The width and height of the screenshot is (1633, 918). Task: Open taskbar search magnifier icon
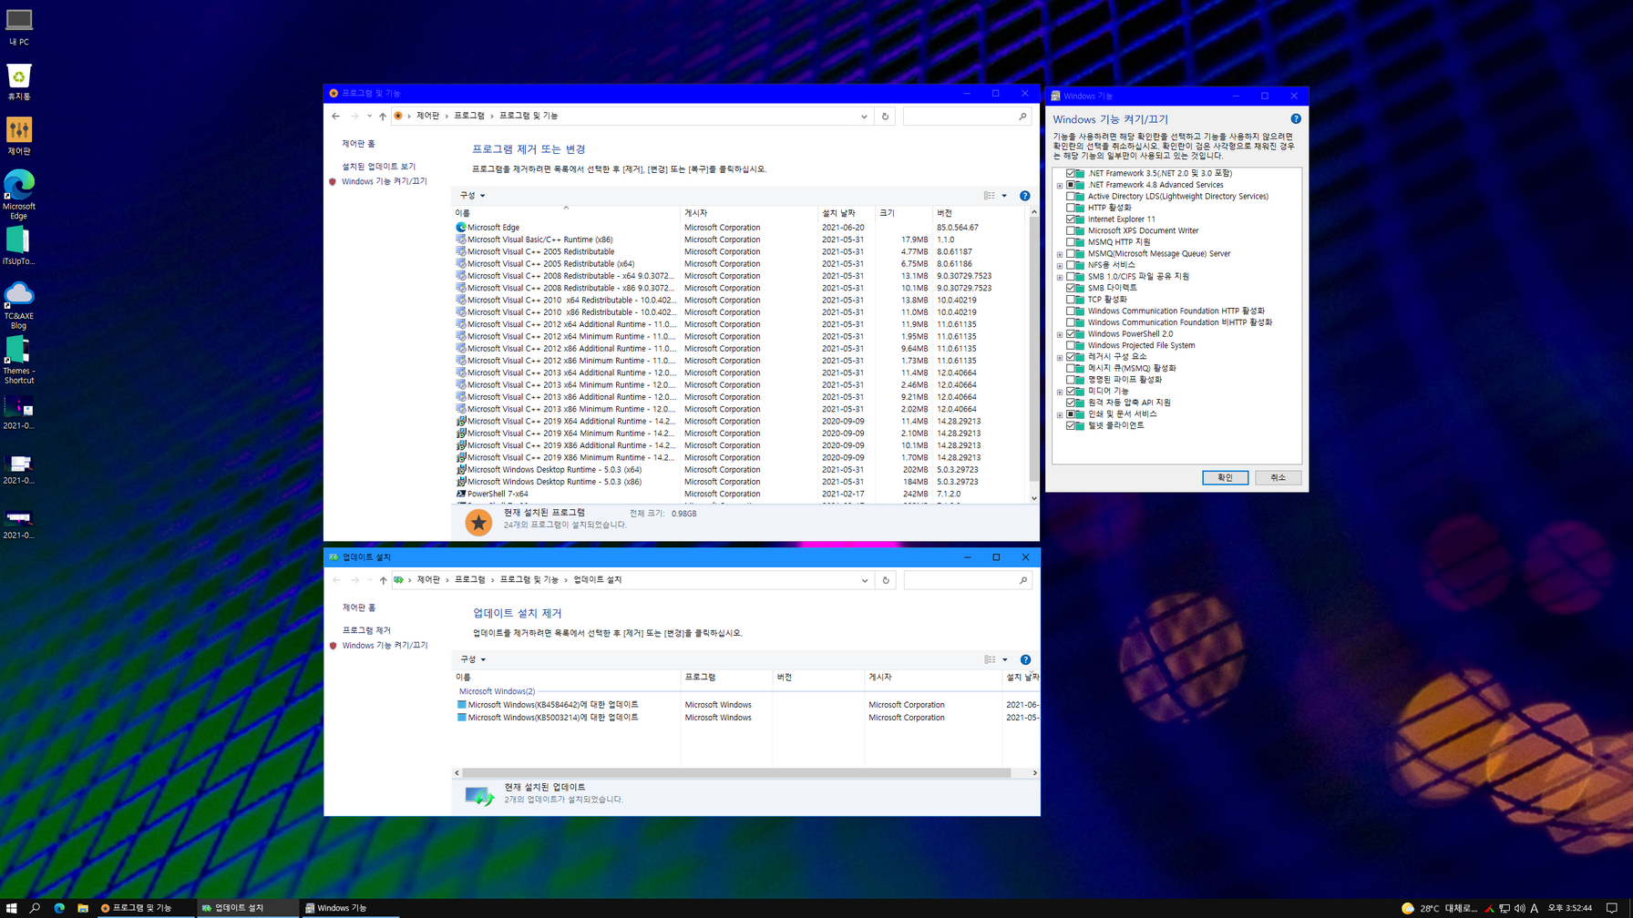(35, 908)
